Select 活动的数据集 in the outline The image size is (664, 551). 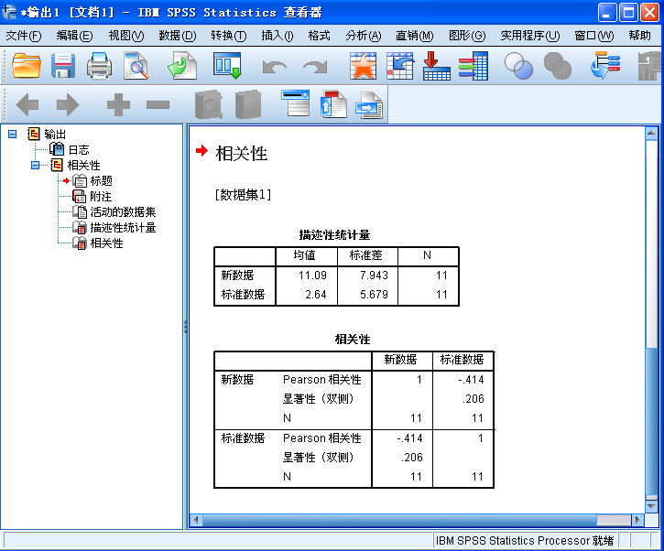pyautogui.click(x=123, y=212)
